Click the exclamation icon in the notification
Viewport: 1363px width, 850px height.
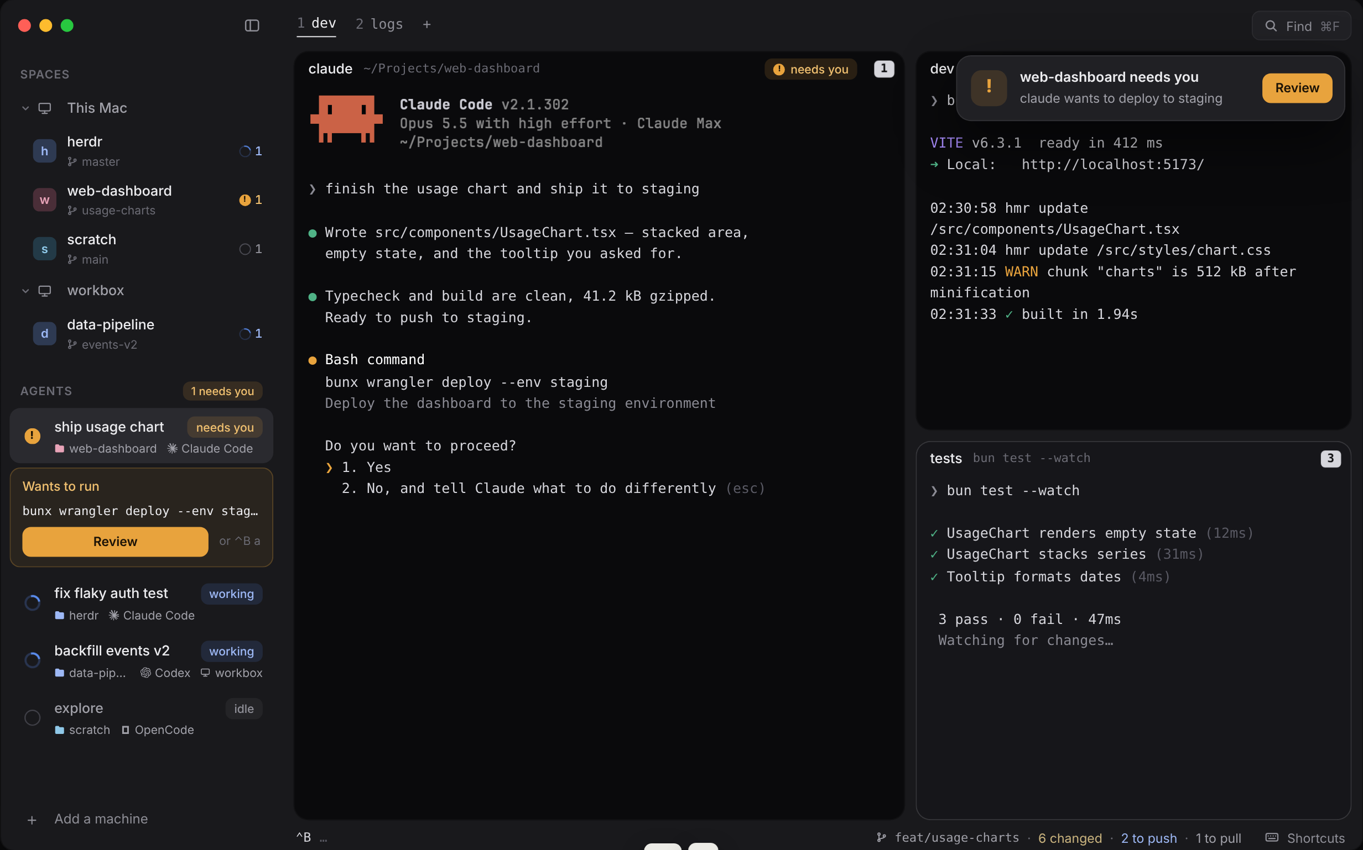coord(989,88)
